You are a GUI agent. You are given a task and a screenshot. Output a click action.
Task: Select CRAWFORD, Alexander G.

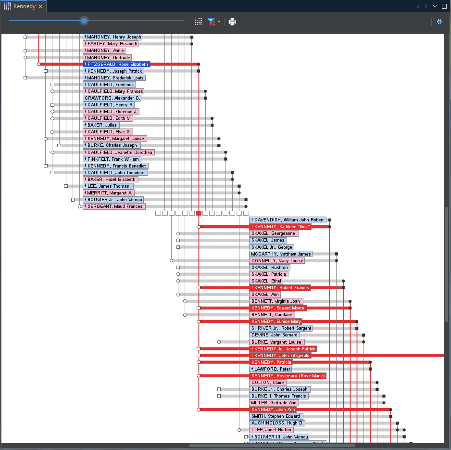[112, 98]
